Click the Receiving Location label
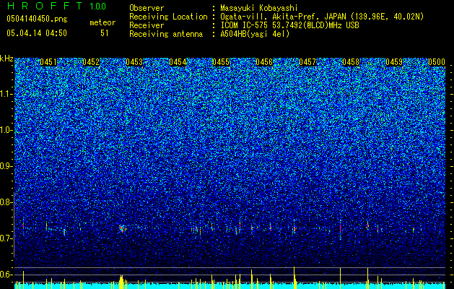This screenshot has width=454, height=289. 168,17
